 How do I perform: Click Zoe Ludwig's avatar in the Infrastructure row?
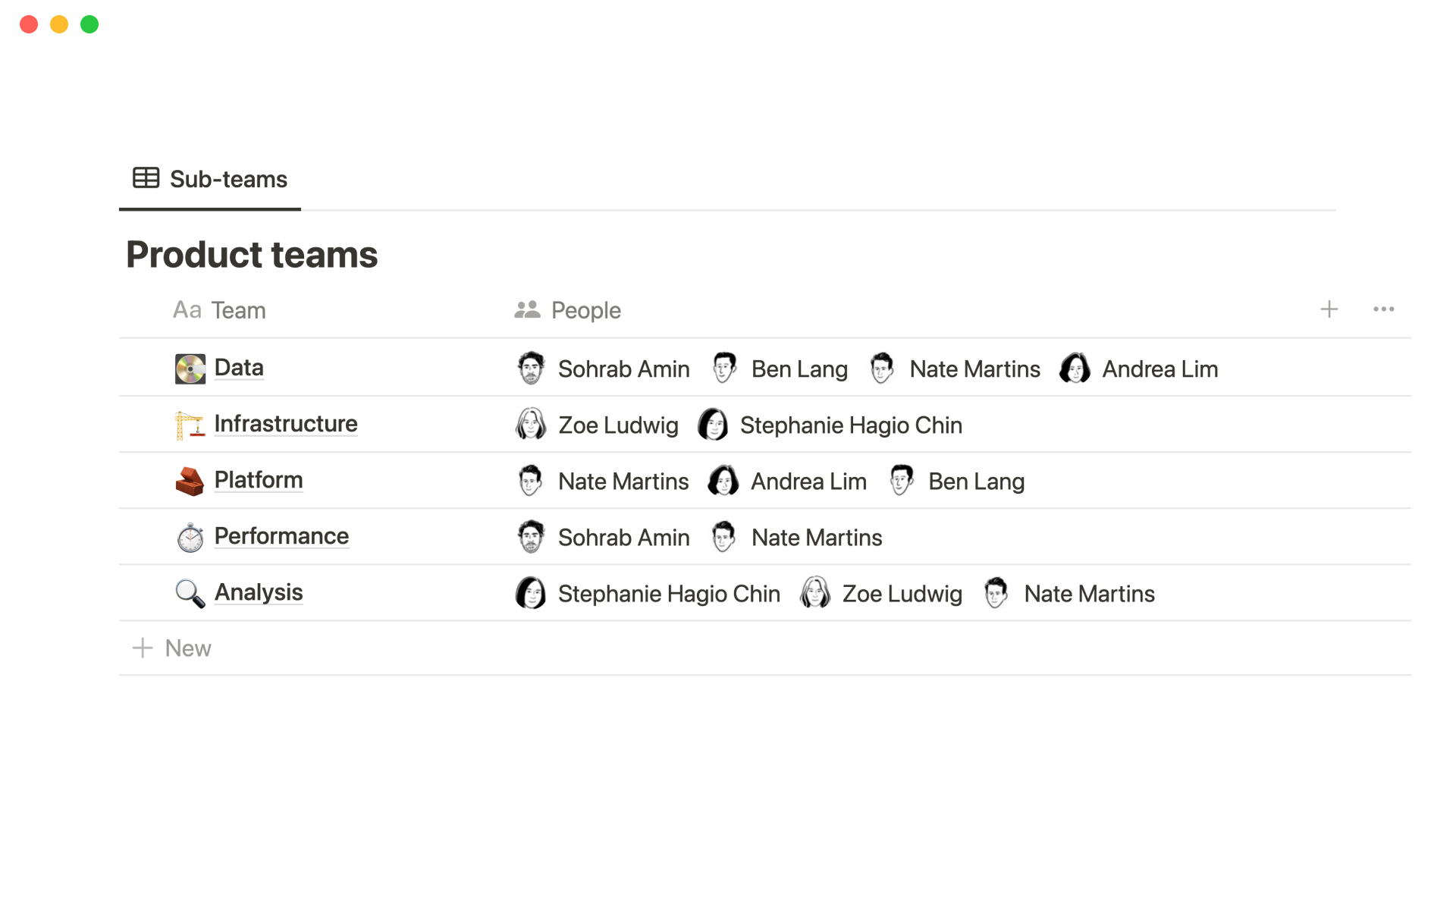(x=531, y=425)
